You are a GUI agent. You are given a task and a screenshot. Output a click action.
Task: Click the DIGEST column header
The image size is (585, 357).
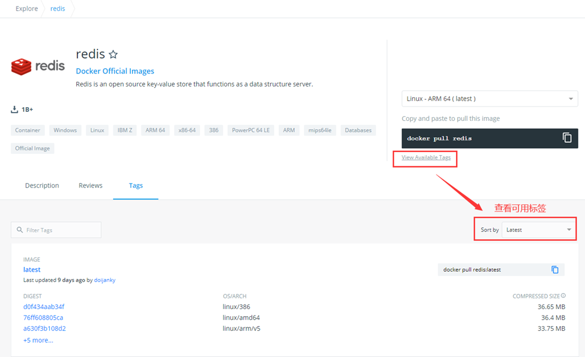[x=33, y=296]
